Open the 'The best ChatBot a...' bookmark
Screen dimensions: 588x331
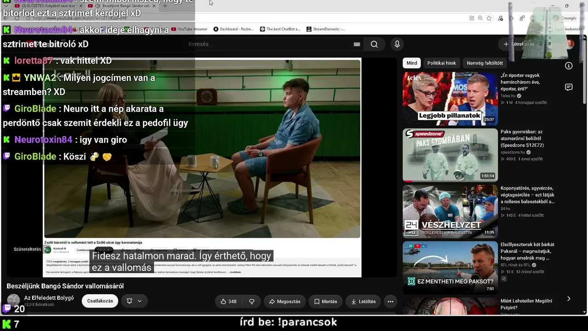click(x=280, y=29)
